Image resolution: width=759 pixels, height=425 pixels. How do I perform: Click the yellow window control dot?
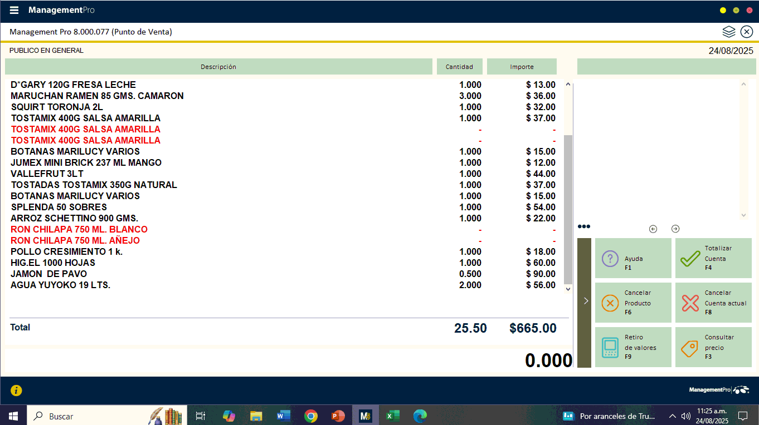[723, 11]
